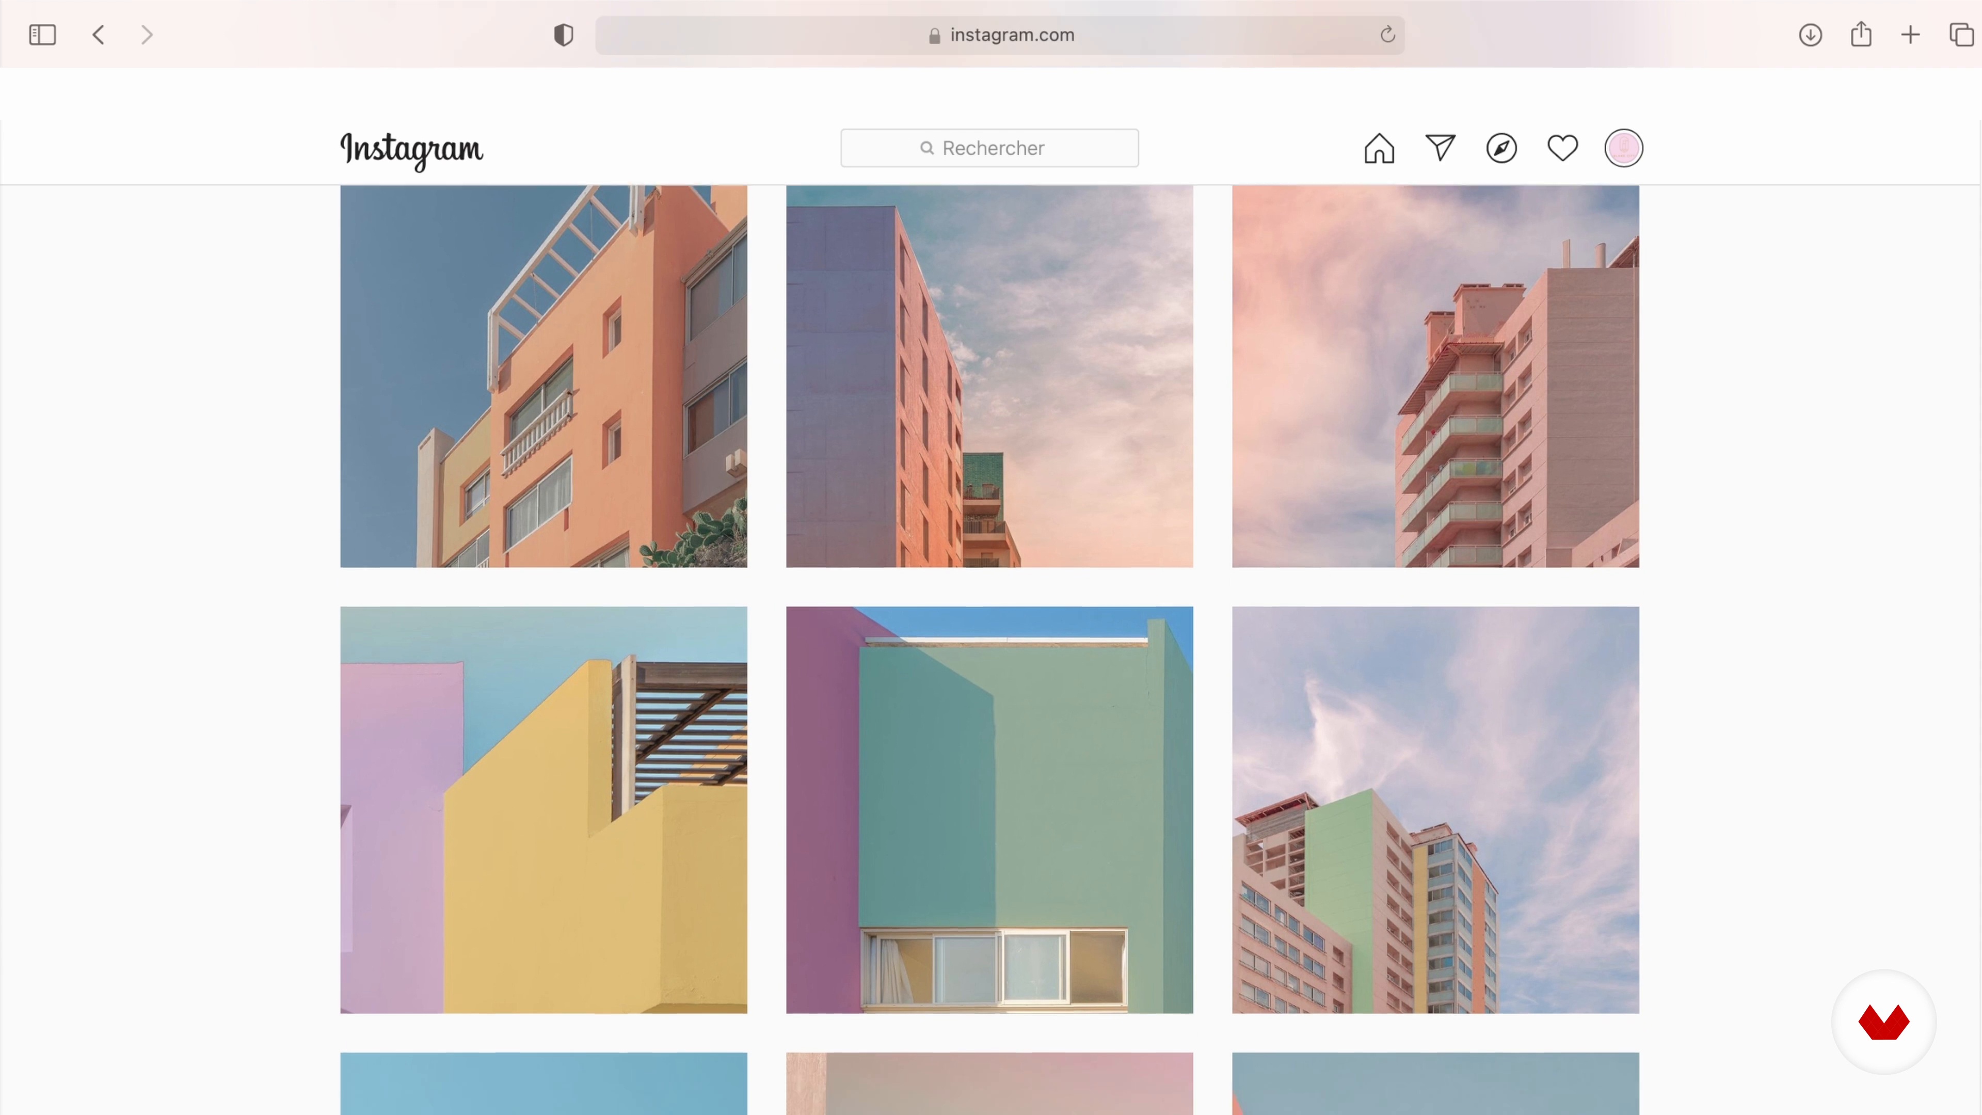Go back with the browser back arrow
Screen dimensions: 1982x1115
coord(99,35)
